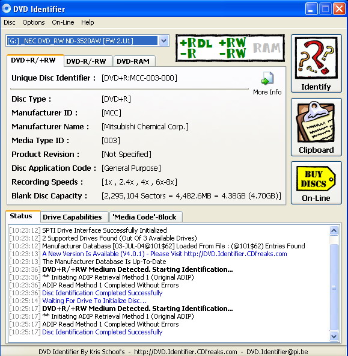Click the [MCC] manufacturer ID value
Screen dimensions: 348x356
point(111,113)
